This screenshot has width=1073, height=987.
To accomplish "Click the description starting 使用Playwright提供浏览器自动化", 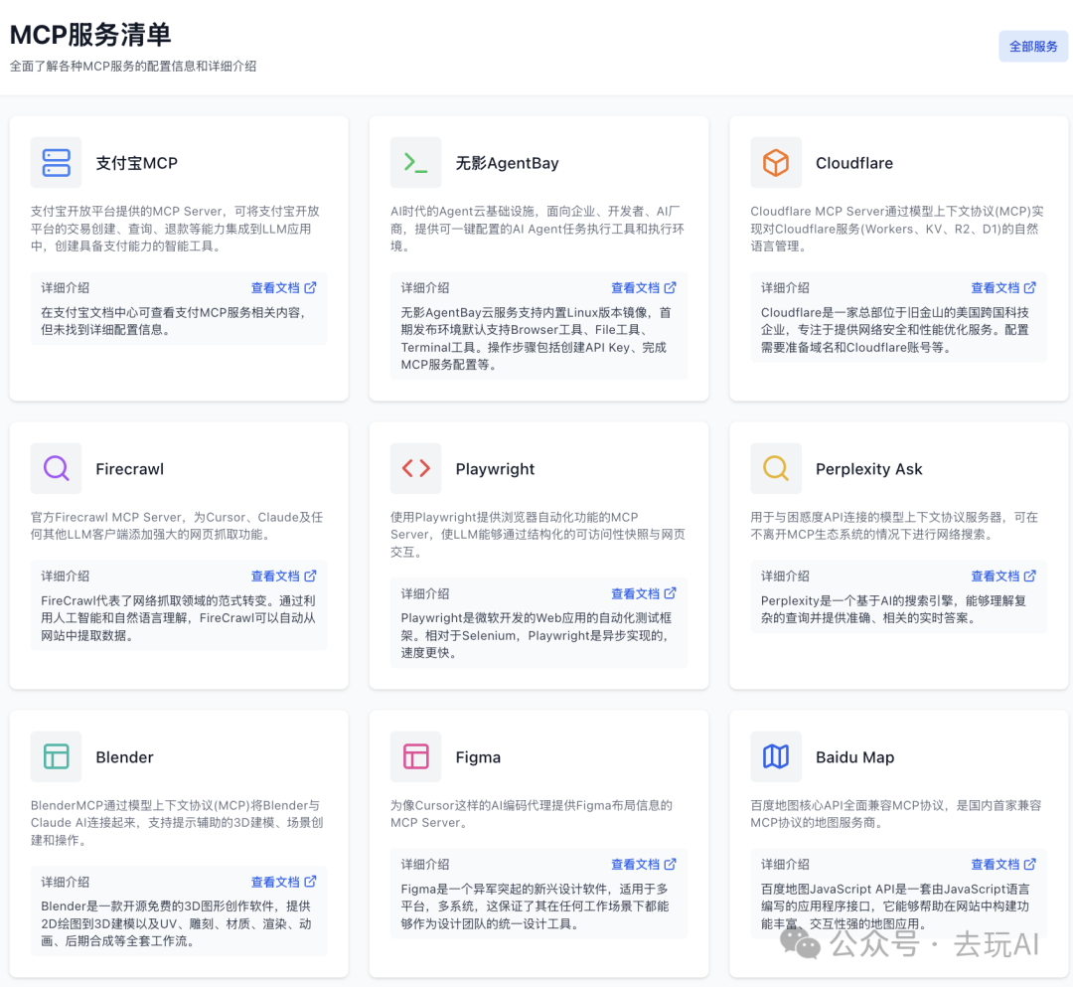I will [537, 535].
